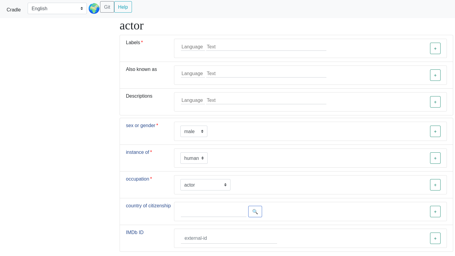
Task: Open the 'occupation' property link
Action: tap(137, 179)
